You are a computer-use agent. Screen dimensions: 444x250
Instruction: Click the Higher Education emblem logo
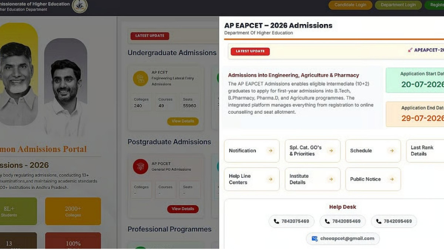click(x=80, y=6)
